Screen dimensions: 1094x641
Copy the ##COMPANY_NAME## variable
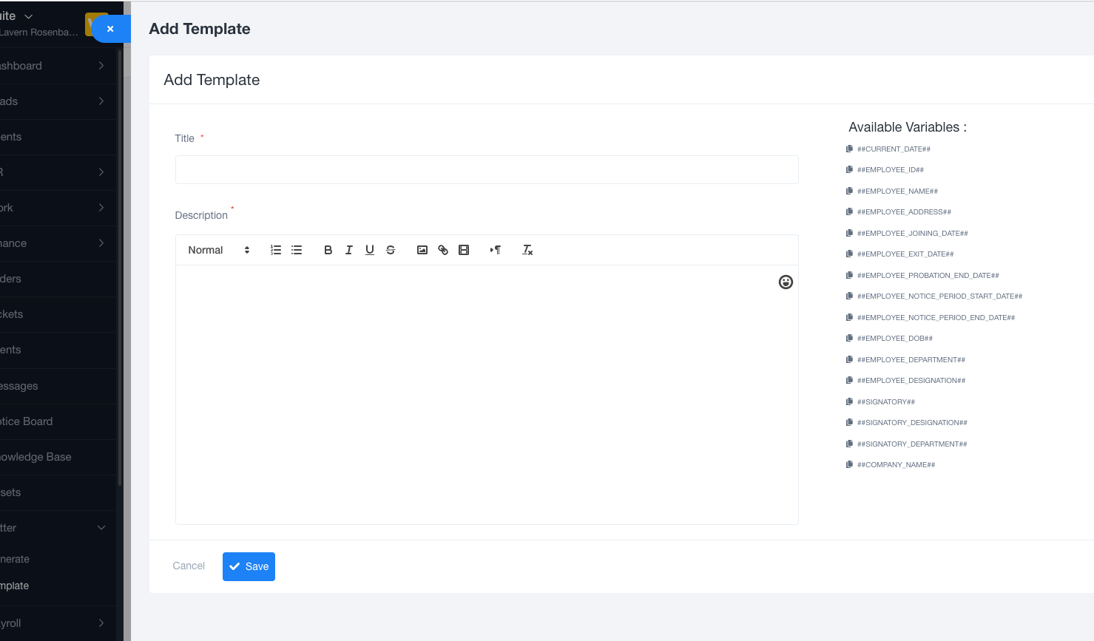pos(849,464)
